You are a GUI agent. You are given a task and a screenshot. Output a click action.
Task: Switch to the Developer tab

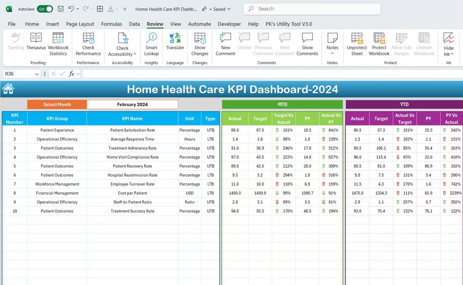click(x=230, y=24)
